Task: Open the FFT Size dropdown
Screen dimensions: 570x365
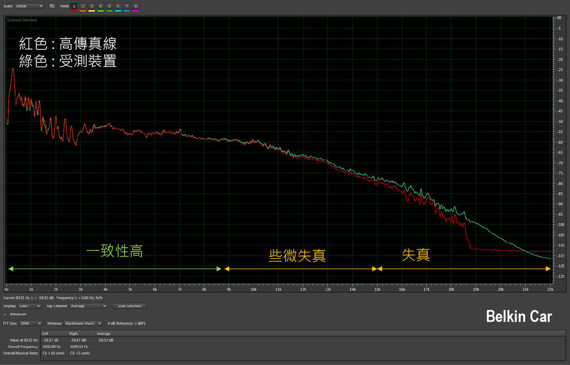Action: coord(31,323)
